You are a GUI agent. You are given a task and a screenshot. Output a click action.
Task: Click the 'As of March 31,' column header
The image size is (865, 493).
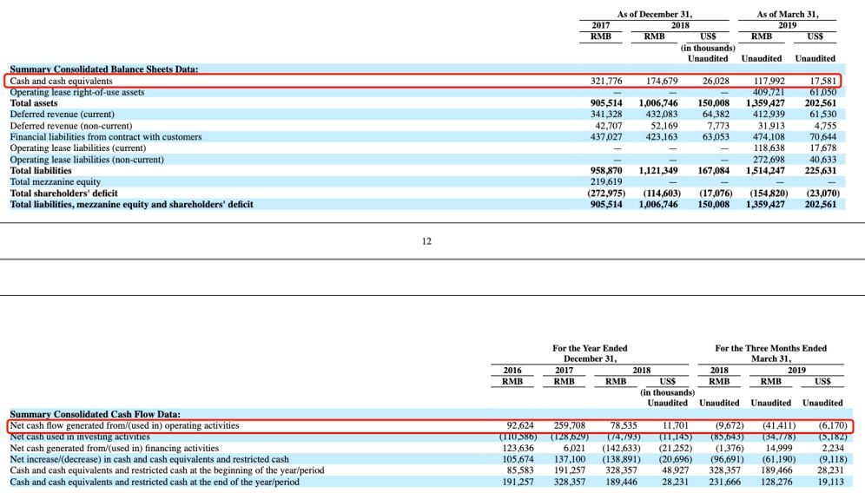point(787,15)
